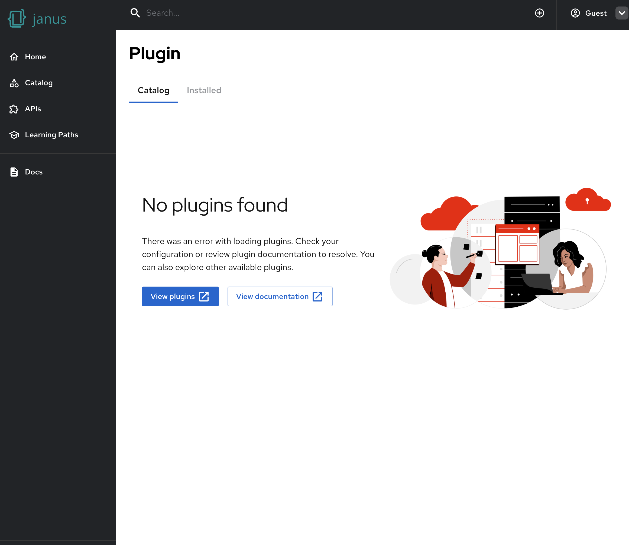The height and width of the screenshot is (545, 629).
Task: Open the View documentation link button
Action: 280,296
